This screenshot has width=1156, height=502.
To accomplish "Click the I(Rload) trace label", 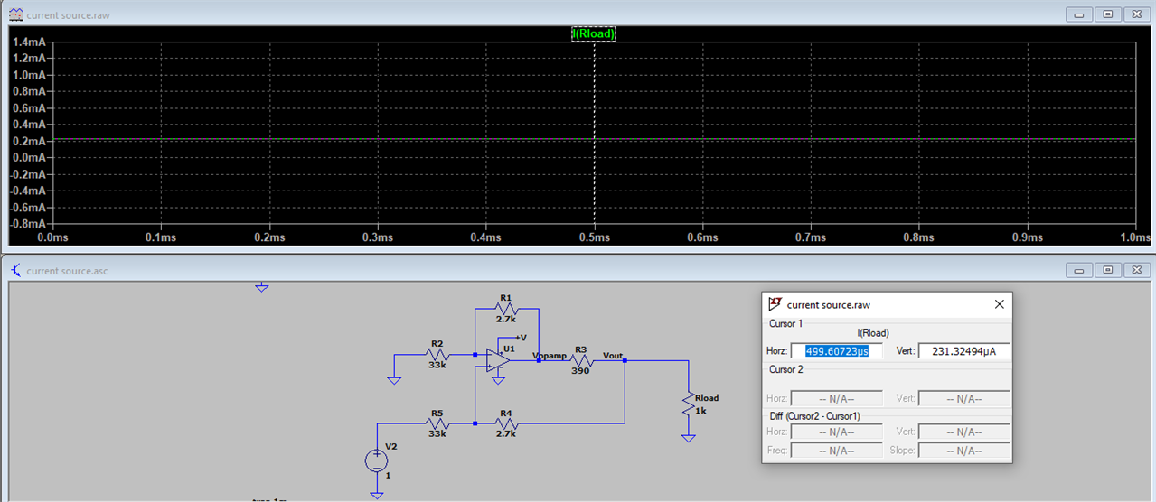I will [594, 34].
